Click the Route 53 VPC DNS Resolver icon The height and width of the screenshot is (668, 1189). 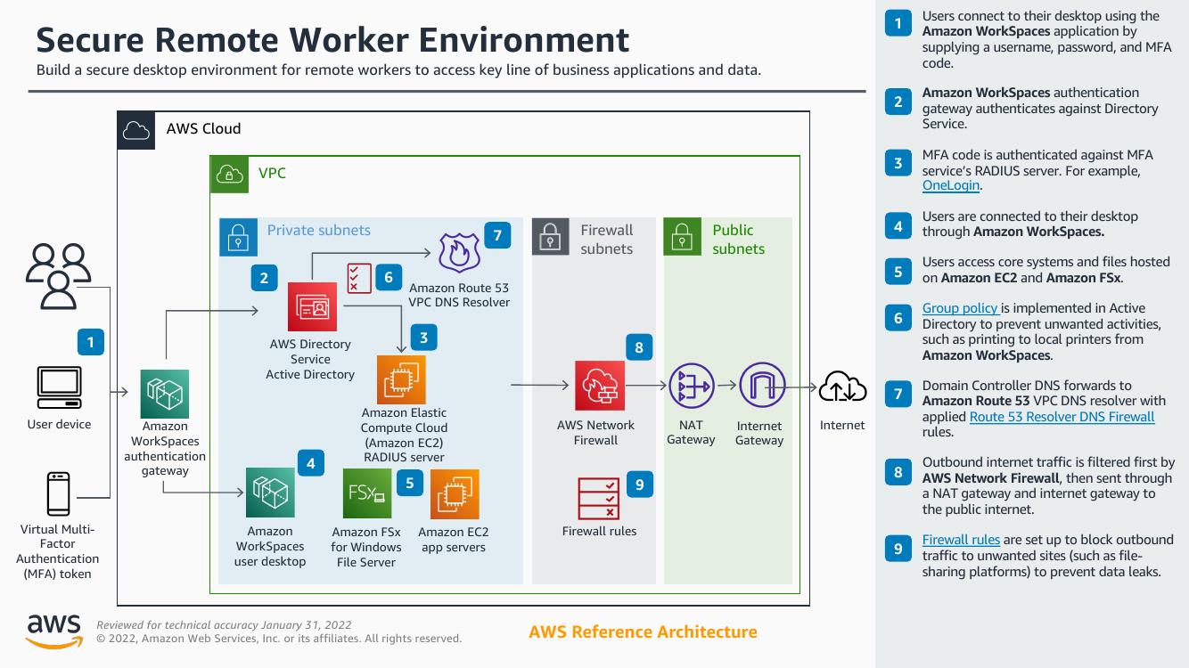pyautogui.click(x=460, y=252)
